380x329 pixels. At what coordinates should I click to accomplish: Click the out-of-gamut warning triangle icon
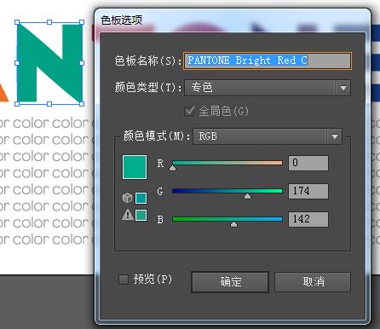pos(128,215)
